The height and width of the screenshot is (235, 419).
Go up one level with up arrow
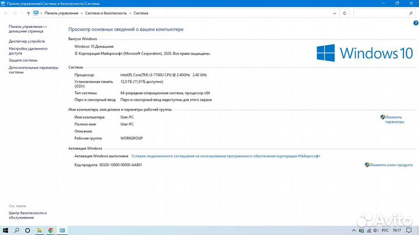pos(29,13)
